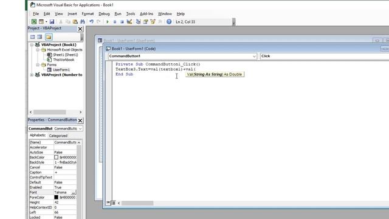Image resolution: width=389 pixels, height=219 pixels.
Task: Click the Cut scissors icon
Action: coord(61,22)
